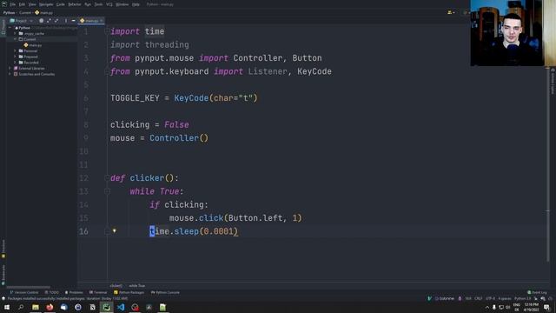556x313 pixels.
Task: Open the Python Console tool window
Action: click(x=165, y=292)
